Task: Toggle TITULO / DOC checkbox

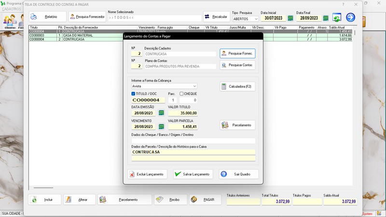Action: click(x=133, y=94)
